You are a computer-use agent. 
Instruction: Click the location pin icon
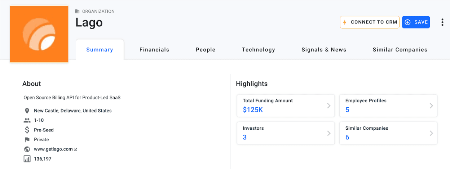point(27,111)
